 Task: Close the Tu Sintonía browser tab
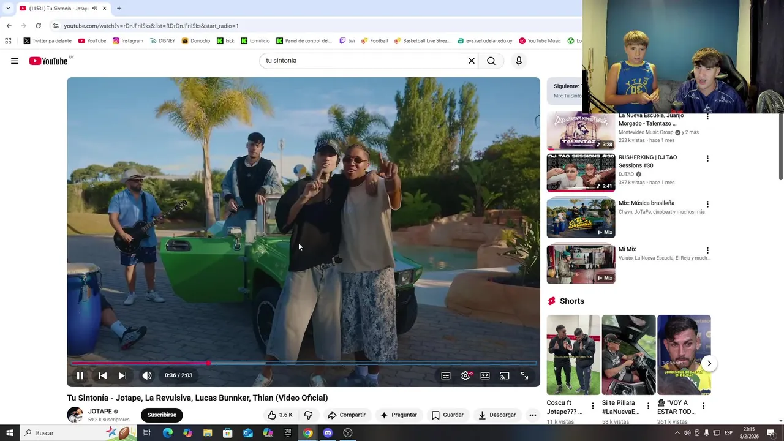coord(104,9)
